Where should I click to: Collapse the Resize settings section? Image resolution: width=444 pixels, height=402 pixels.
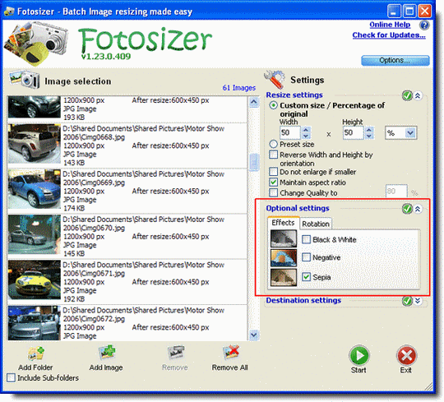[418, 95]
